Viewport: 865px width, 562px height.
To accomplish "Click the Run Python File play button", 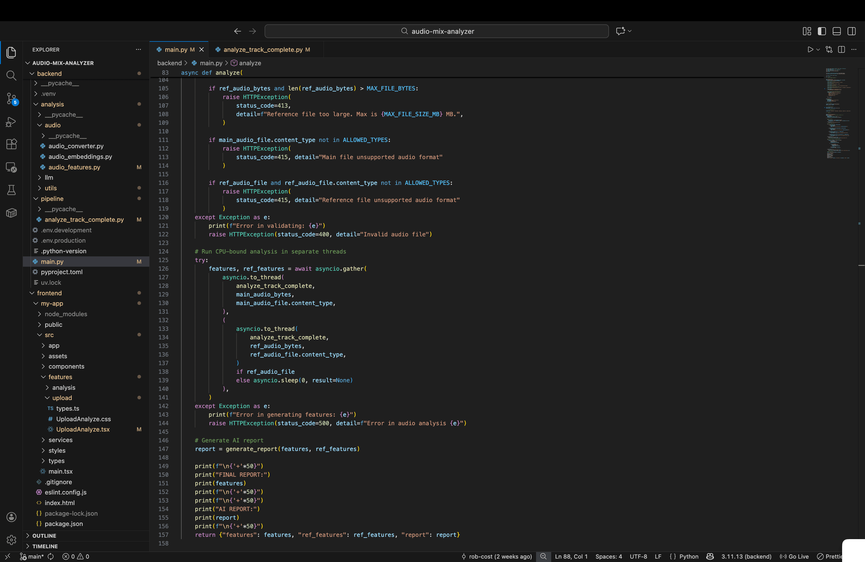I will point(810,50).
